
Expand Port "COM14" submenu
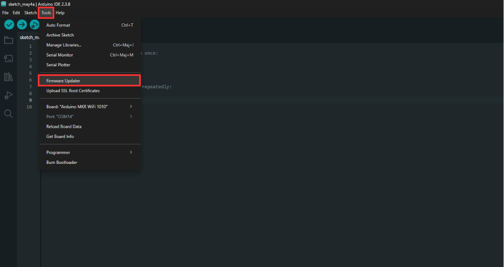90,117
